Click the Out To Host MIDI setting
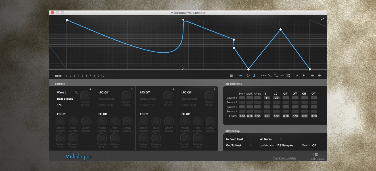This screenshot has height=171, width=376. click(x=233, y=146)
